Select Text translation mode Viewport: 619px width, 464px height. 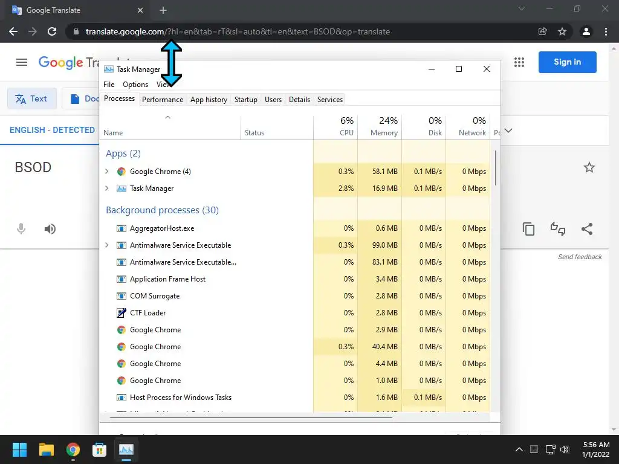31,98
